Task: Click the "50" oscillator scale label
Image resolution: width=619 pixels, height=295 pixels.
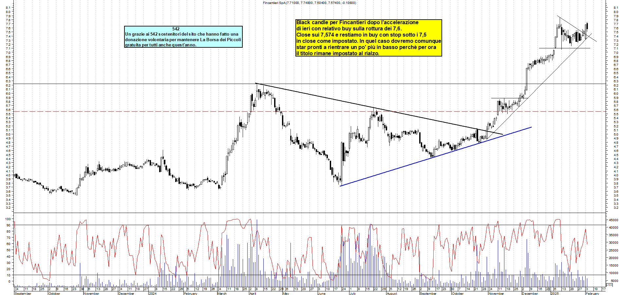Action: 8,250
